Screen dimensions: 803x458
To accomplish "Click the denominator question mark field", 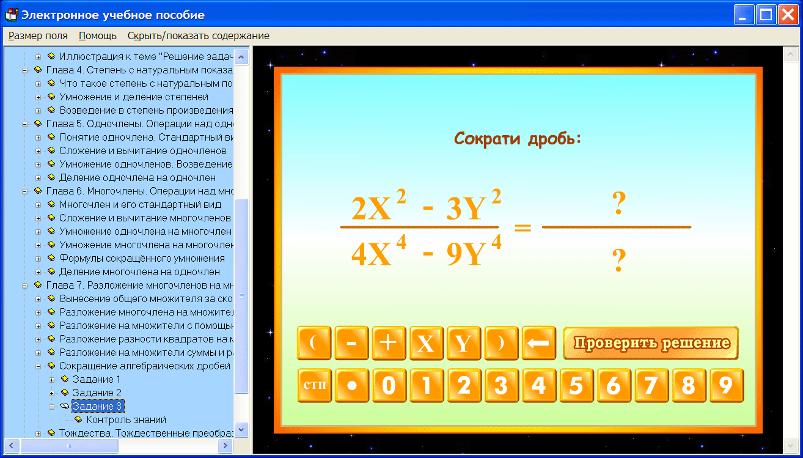I will tap(618, 260).
